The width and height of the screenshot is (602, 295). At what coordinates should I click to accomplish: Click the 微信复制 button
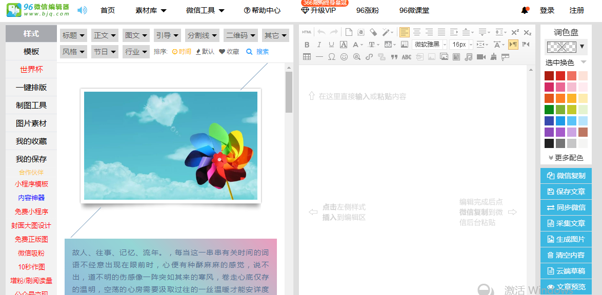pyautogui.click(x=566, y=176)
